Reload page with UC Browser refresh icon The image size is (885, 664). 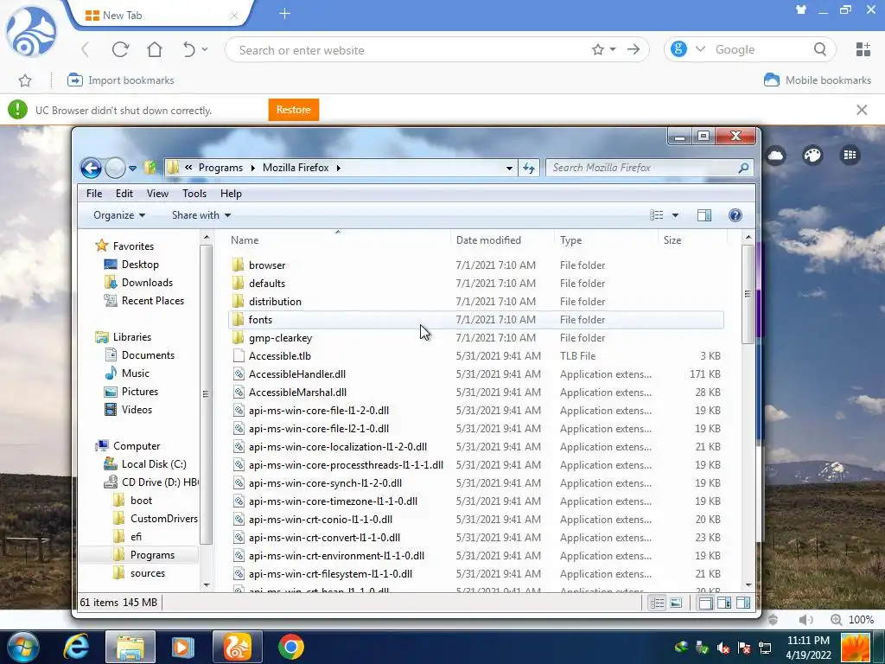tap(120, 49)
